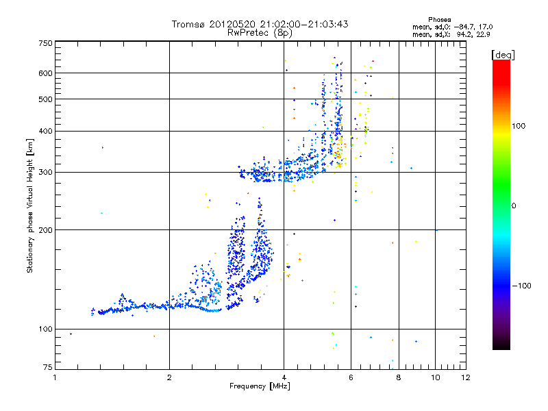
Task: Click the y-axis label 'Stationary phase Virtual Height [km]'
Action: (29, 206)
